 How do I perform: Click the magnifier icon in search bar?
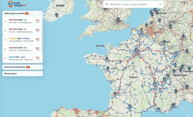107,4
